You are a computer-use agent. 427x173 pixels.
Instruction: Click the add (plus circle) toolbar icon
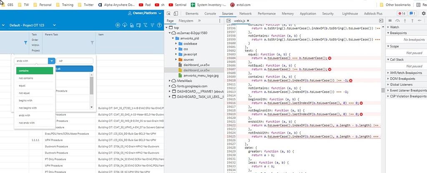(118, 25)
